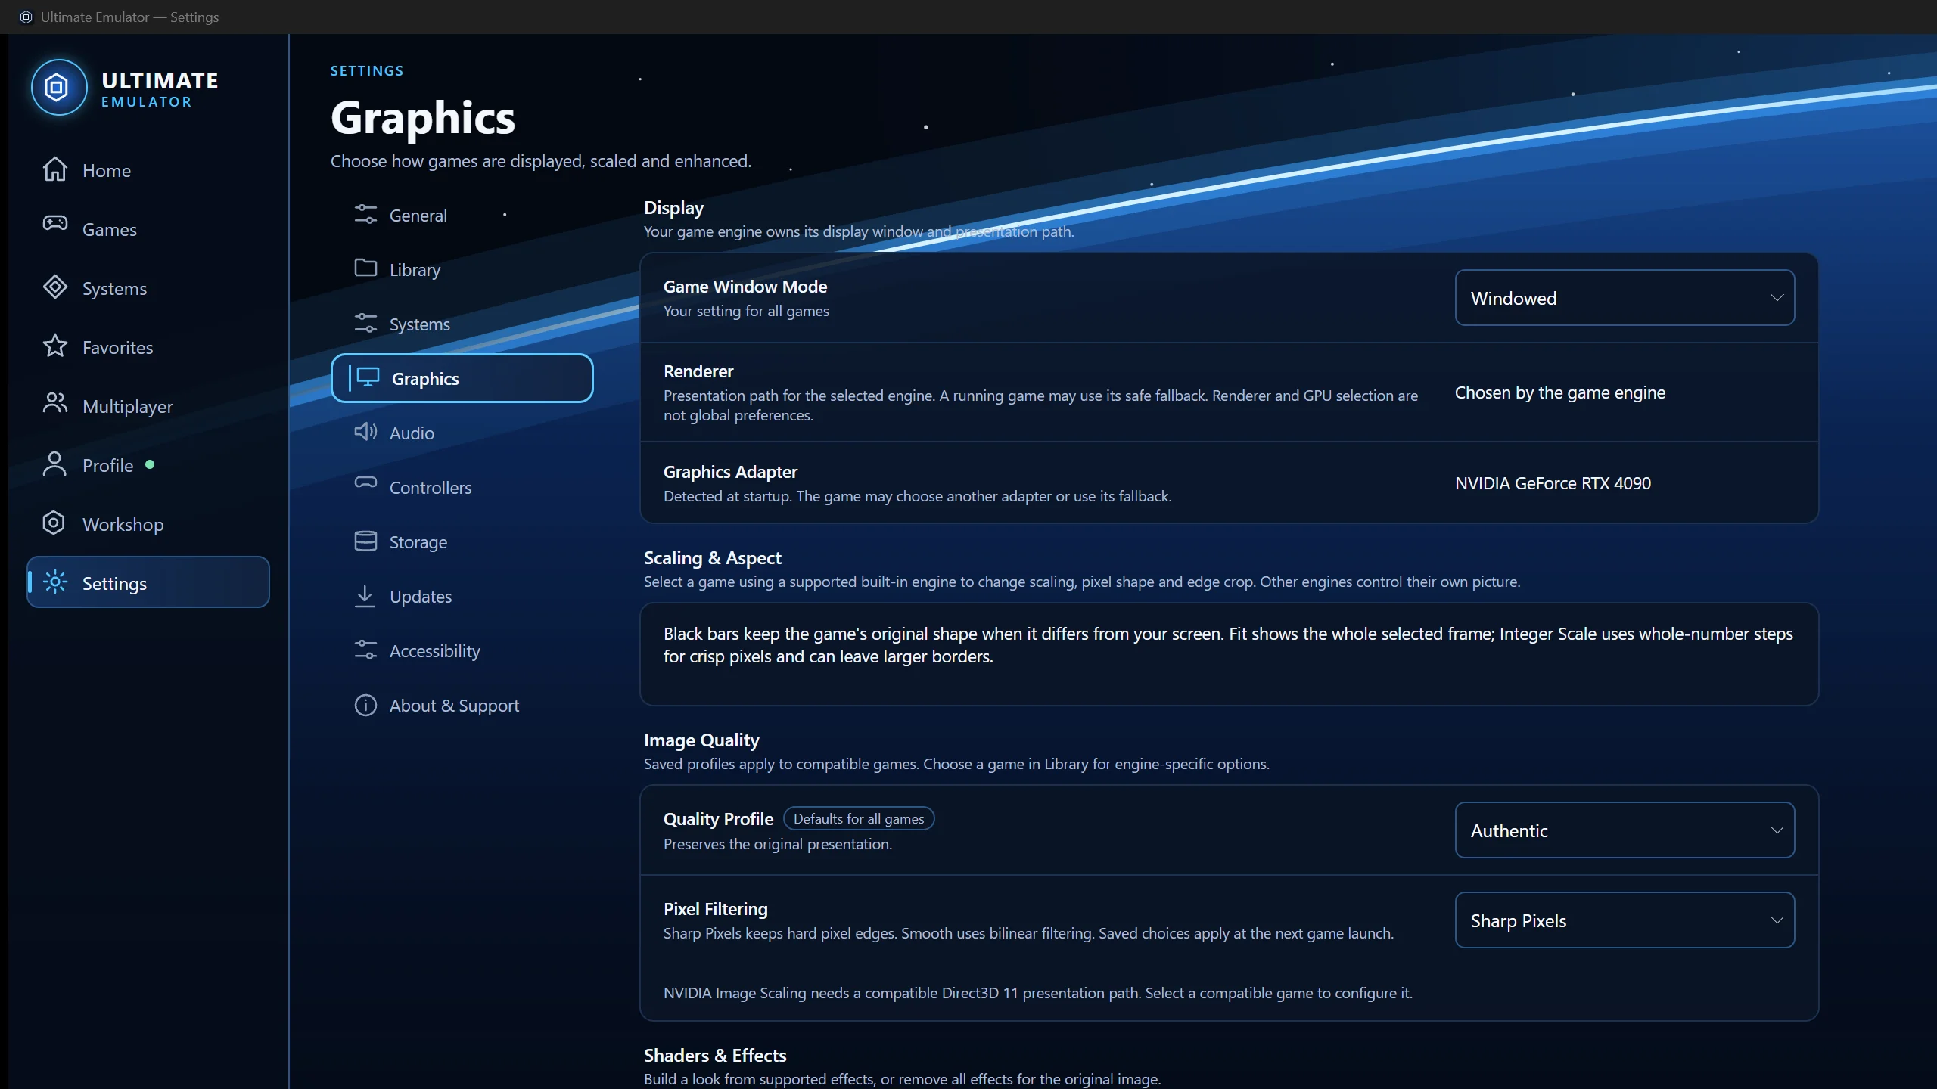Viewport: 1937px width, 1089px height.
Task: Open the Quality Profile dropdown showing Authentic
Action: click(1625, 830)
